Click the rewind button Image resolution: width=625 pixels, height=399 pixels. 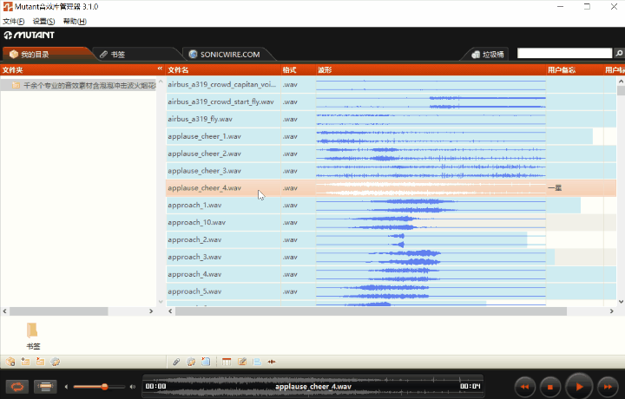[524, 385]
